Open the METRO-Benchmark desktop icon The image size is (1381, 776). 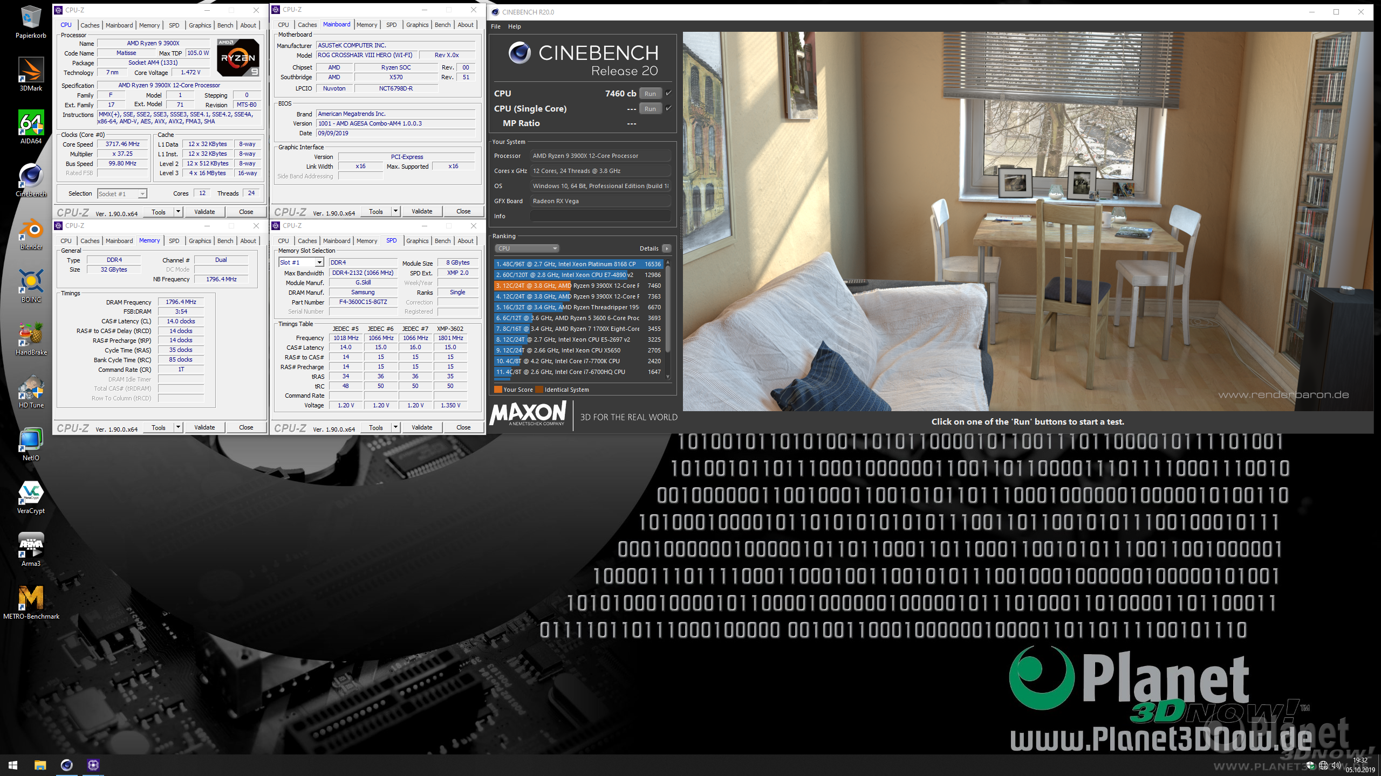tap(31, 602)
